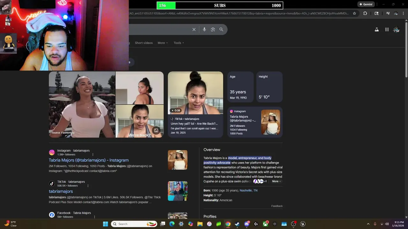
Task: Open Unreal Engine from taskbar
Action: pos(303,224)
